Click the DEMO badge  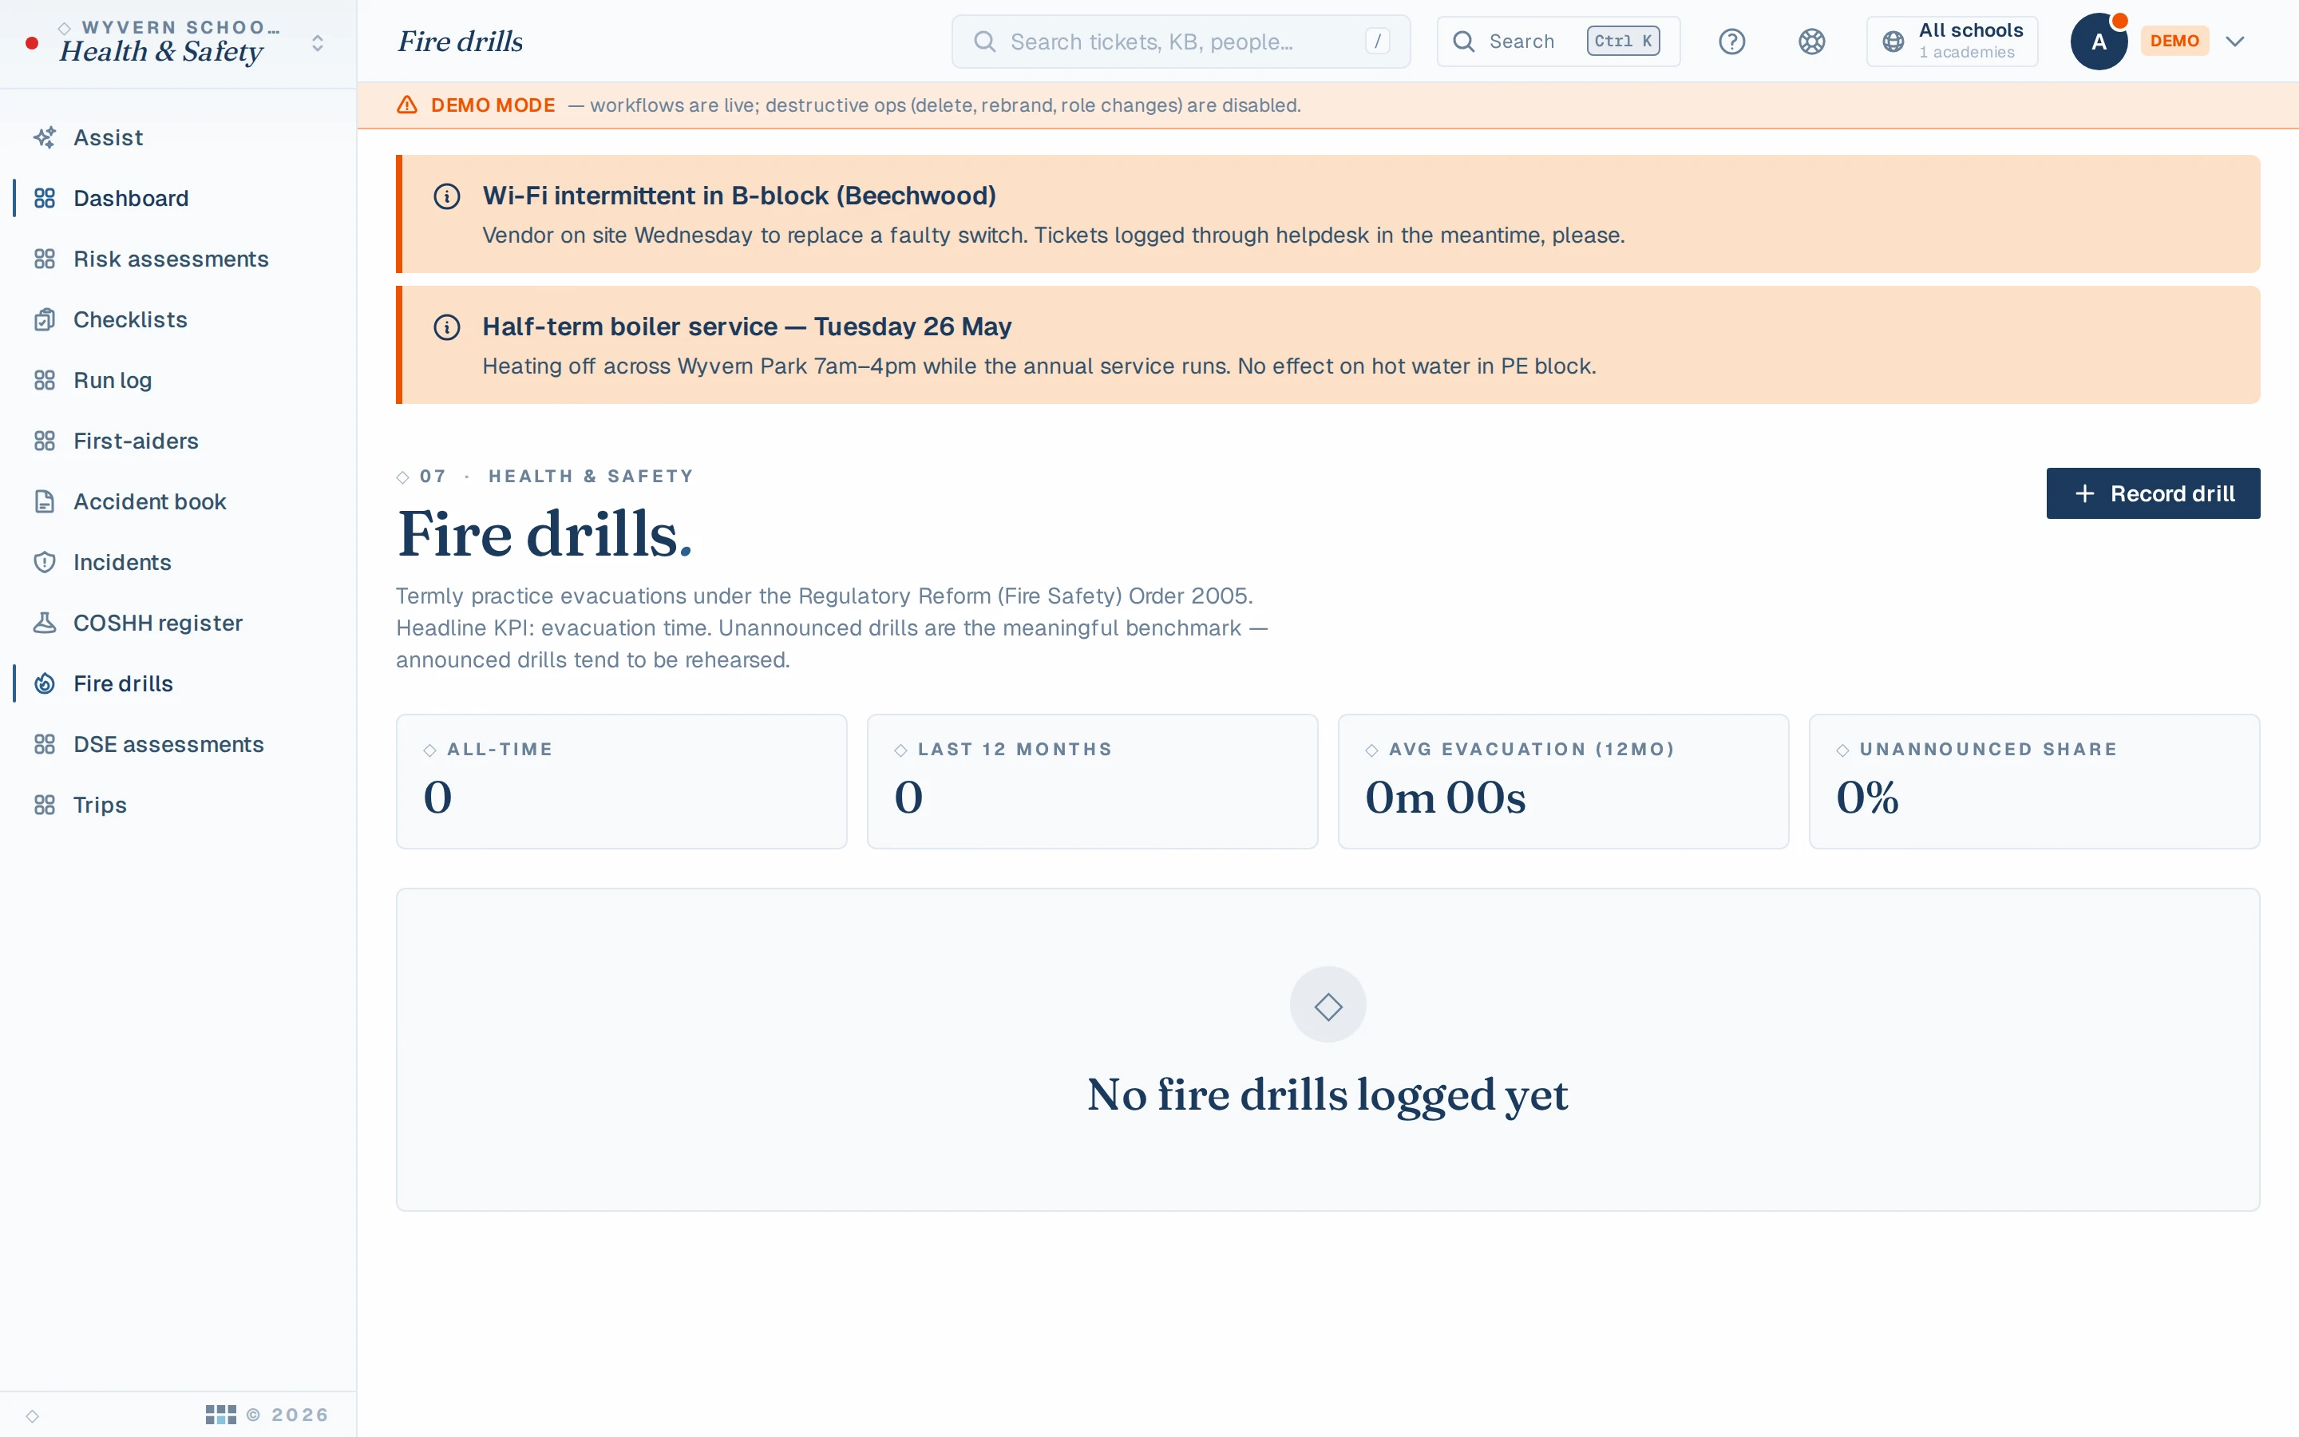pos(2174,41)
